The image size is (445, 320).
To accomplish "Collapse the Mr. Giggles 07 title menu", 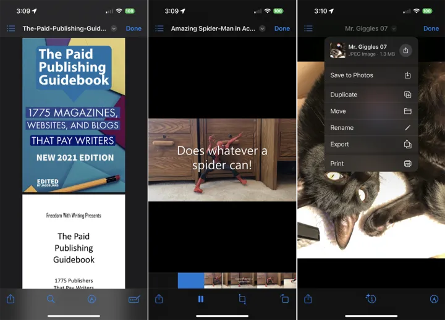I will pyautogui.click(x=394, y=28).
